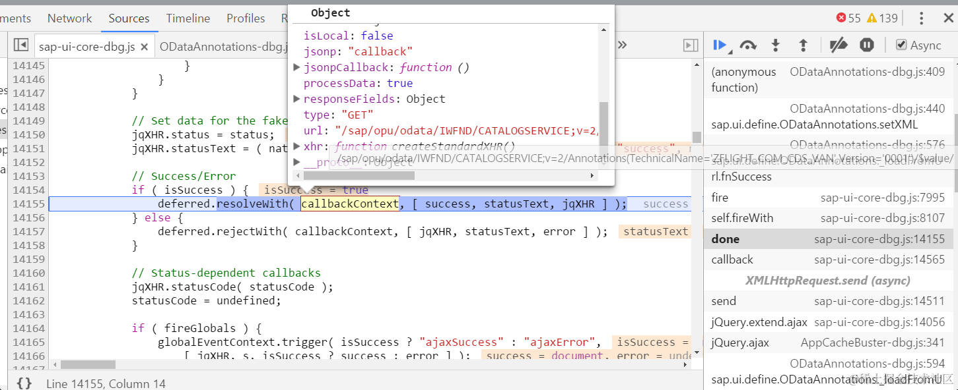Deactivate breakpoints icon
958x390 pixels.
838,45
